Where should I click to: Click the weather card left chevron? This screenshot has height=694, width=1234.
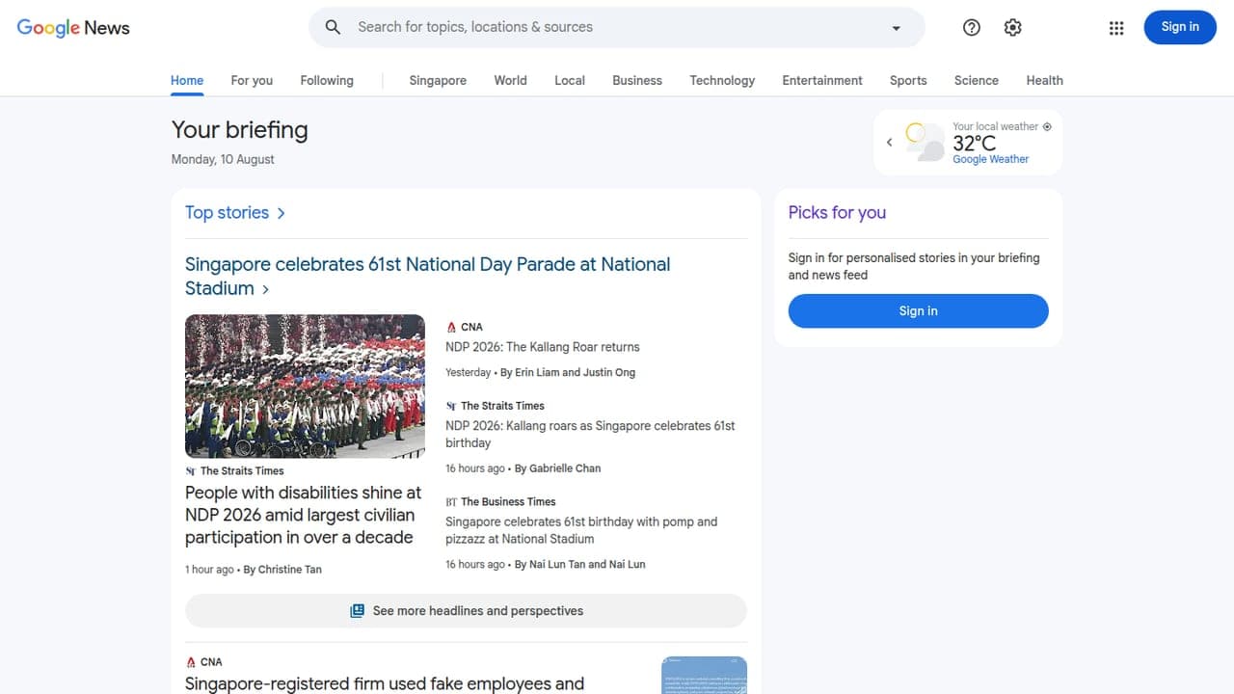tap(889, 143)
